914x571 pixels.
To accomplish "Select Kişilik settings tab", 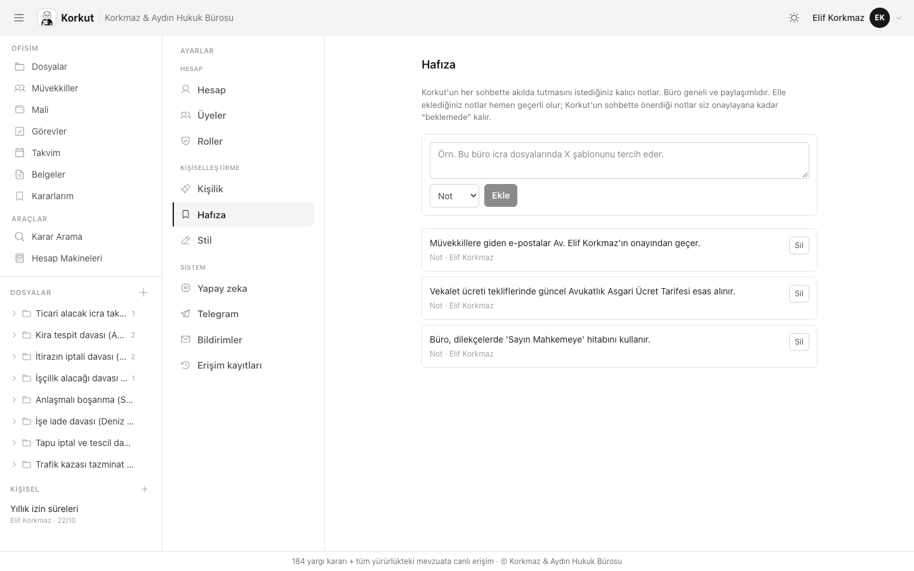I will point(243,189).
